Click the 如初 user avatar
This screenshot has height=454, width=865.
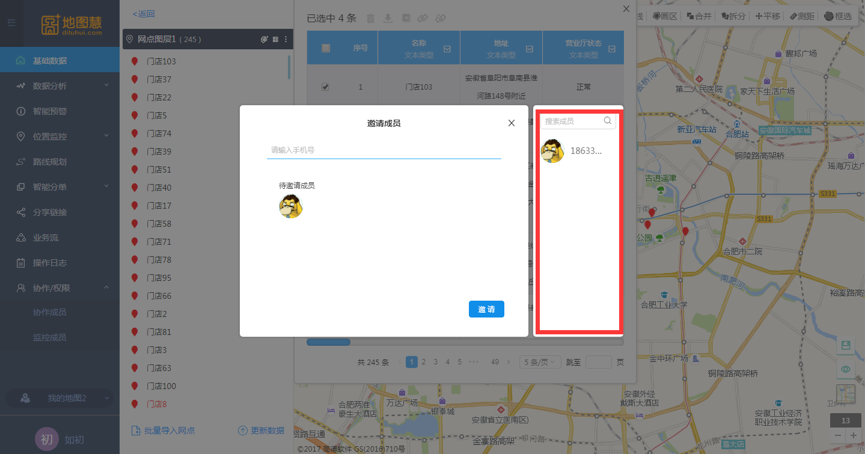[x=46, y=440]
